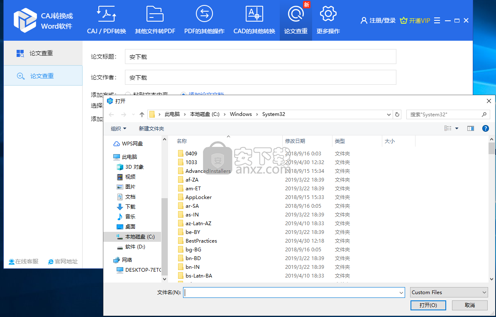Change the view layout icon
This screenshot has height=317, width=496.
(x=448, y=128)
